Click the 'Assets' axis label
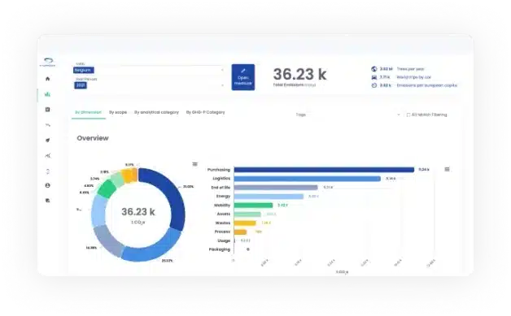 point(224,214)
